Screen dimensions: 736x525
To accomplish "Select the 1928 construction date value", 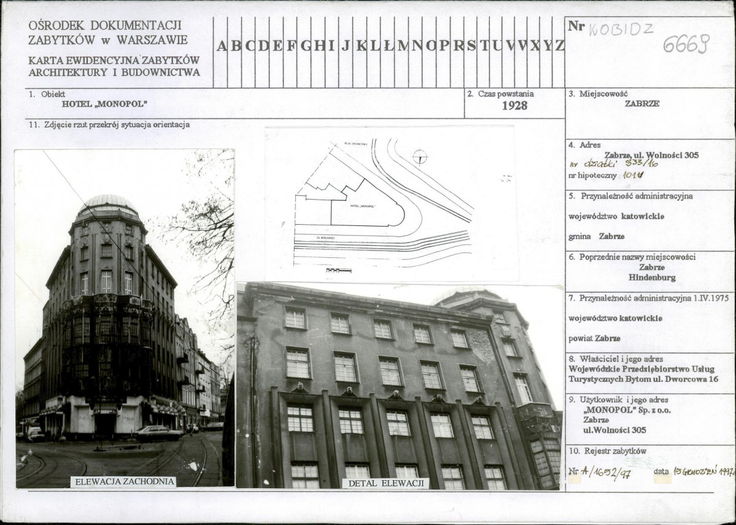I will tap(514, 106).
